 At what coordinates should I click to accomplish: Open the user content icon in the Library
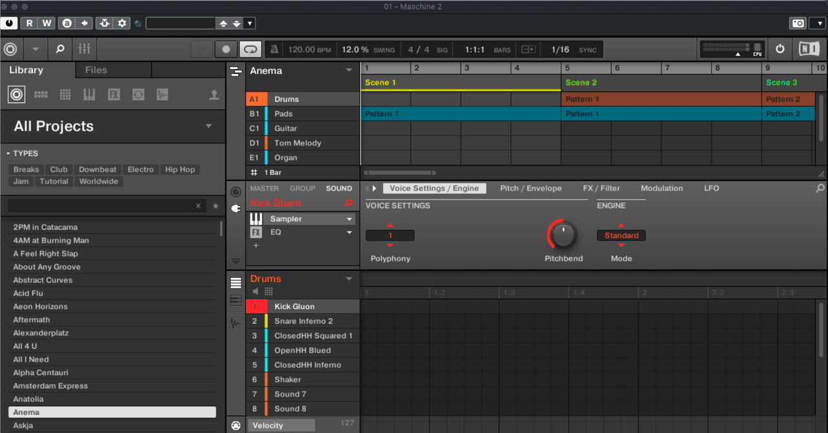pyautogui.click(x=213, y=94)
